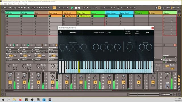Viewport: 182px width, 102px height.
Task: Open Windows Start menu
Action: point(3,99)
